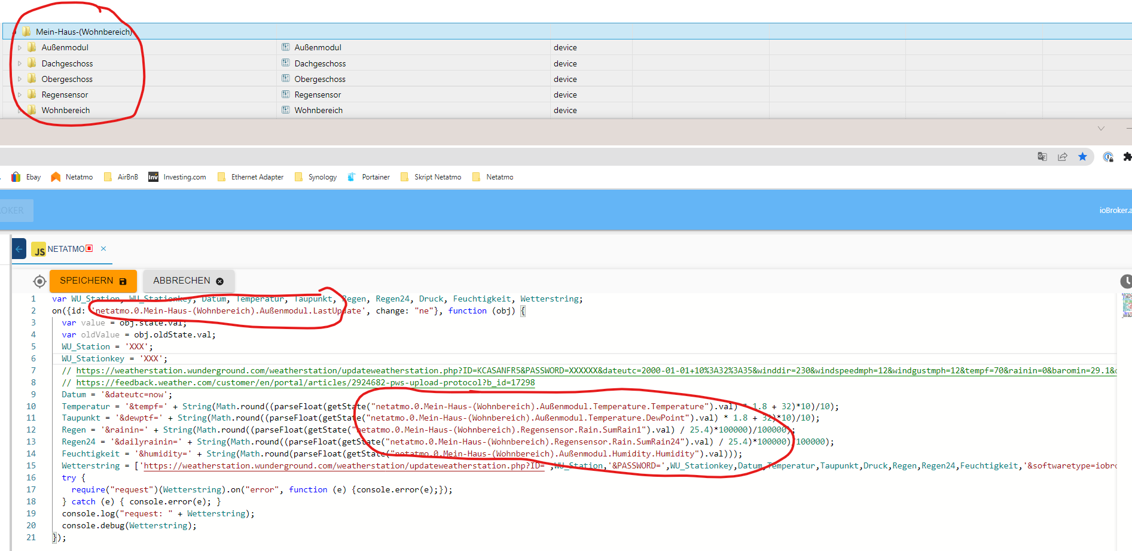Viewport: 1132px width, 551px height.
Task: Open the password manager extension icon
Action: tap(1108, 157)
